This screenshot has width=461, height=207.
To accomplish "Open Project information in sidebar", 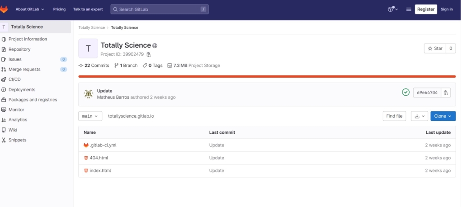I will point(27,39).
